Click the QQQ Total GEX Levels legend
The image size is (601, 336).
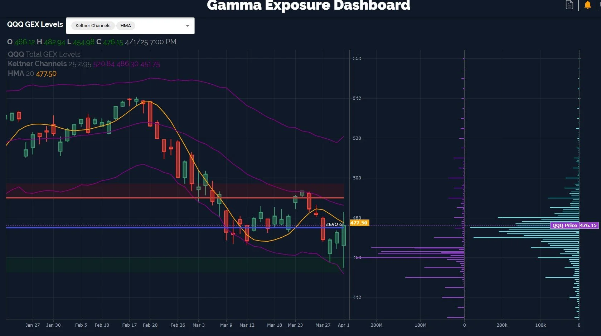(44, 54)
